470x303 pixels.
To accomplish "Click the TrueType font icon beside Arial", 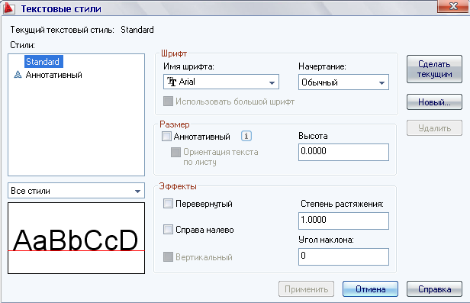I will coord(172,82).
